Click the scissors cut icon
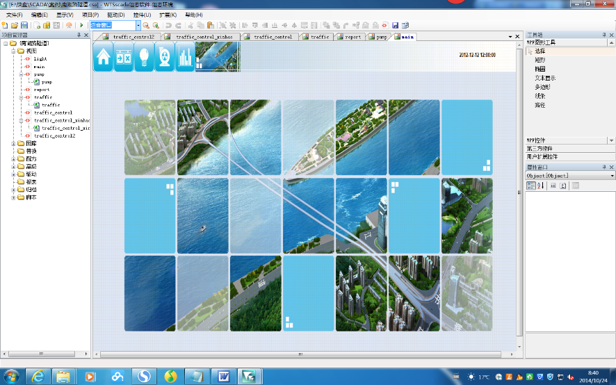The width and height of the screenshot is (616, 385). click(x=191, y=25)
